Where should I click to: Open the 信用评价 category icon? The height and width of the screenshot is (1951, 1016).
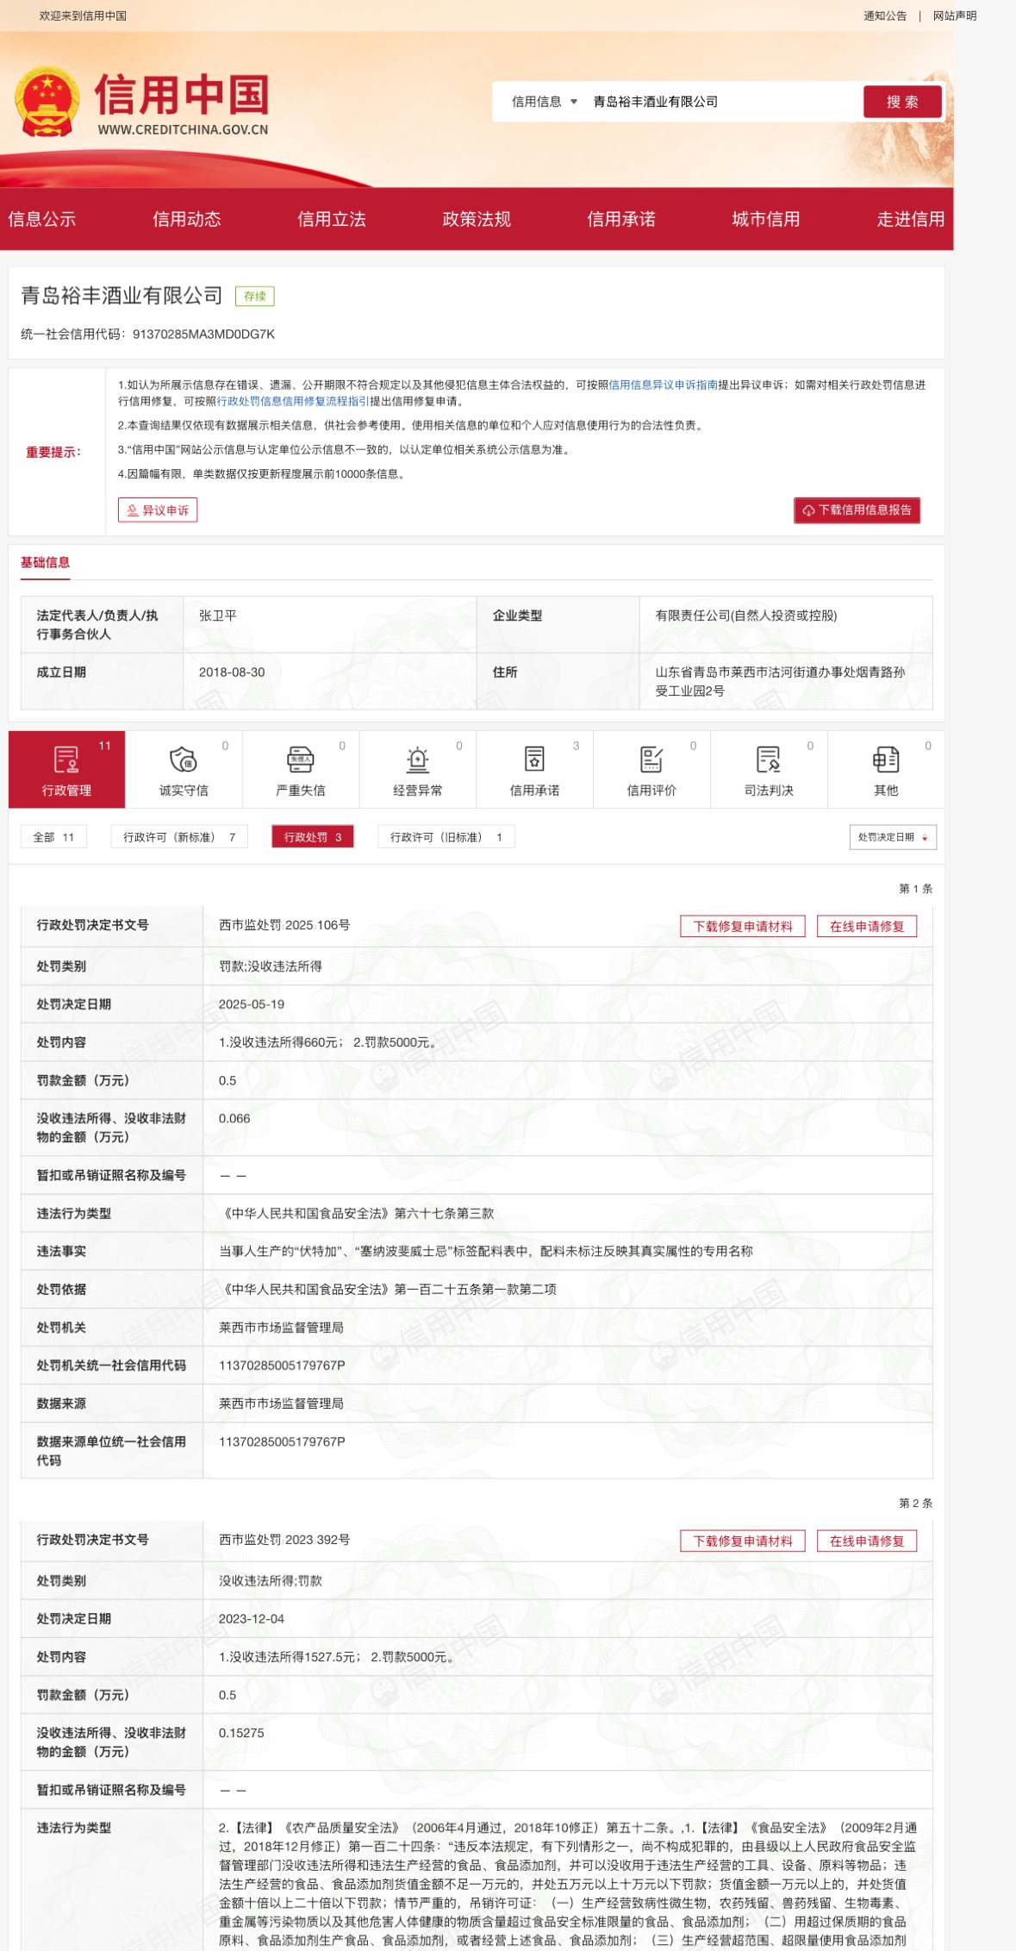click(651, 760)
